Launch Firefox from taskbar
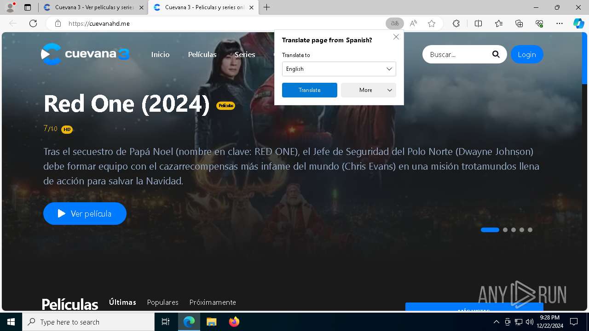This screenshot has width=589, height=331. tap(234, 322)
